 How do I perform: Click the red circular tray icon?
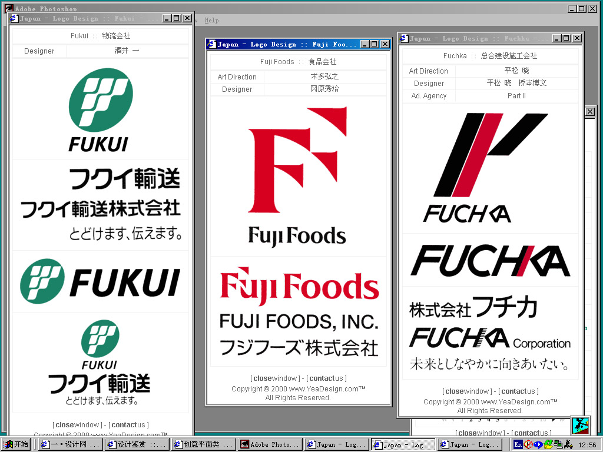coord(528,445)
